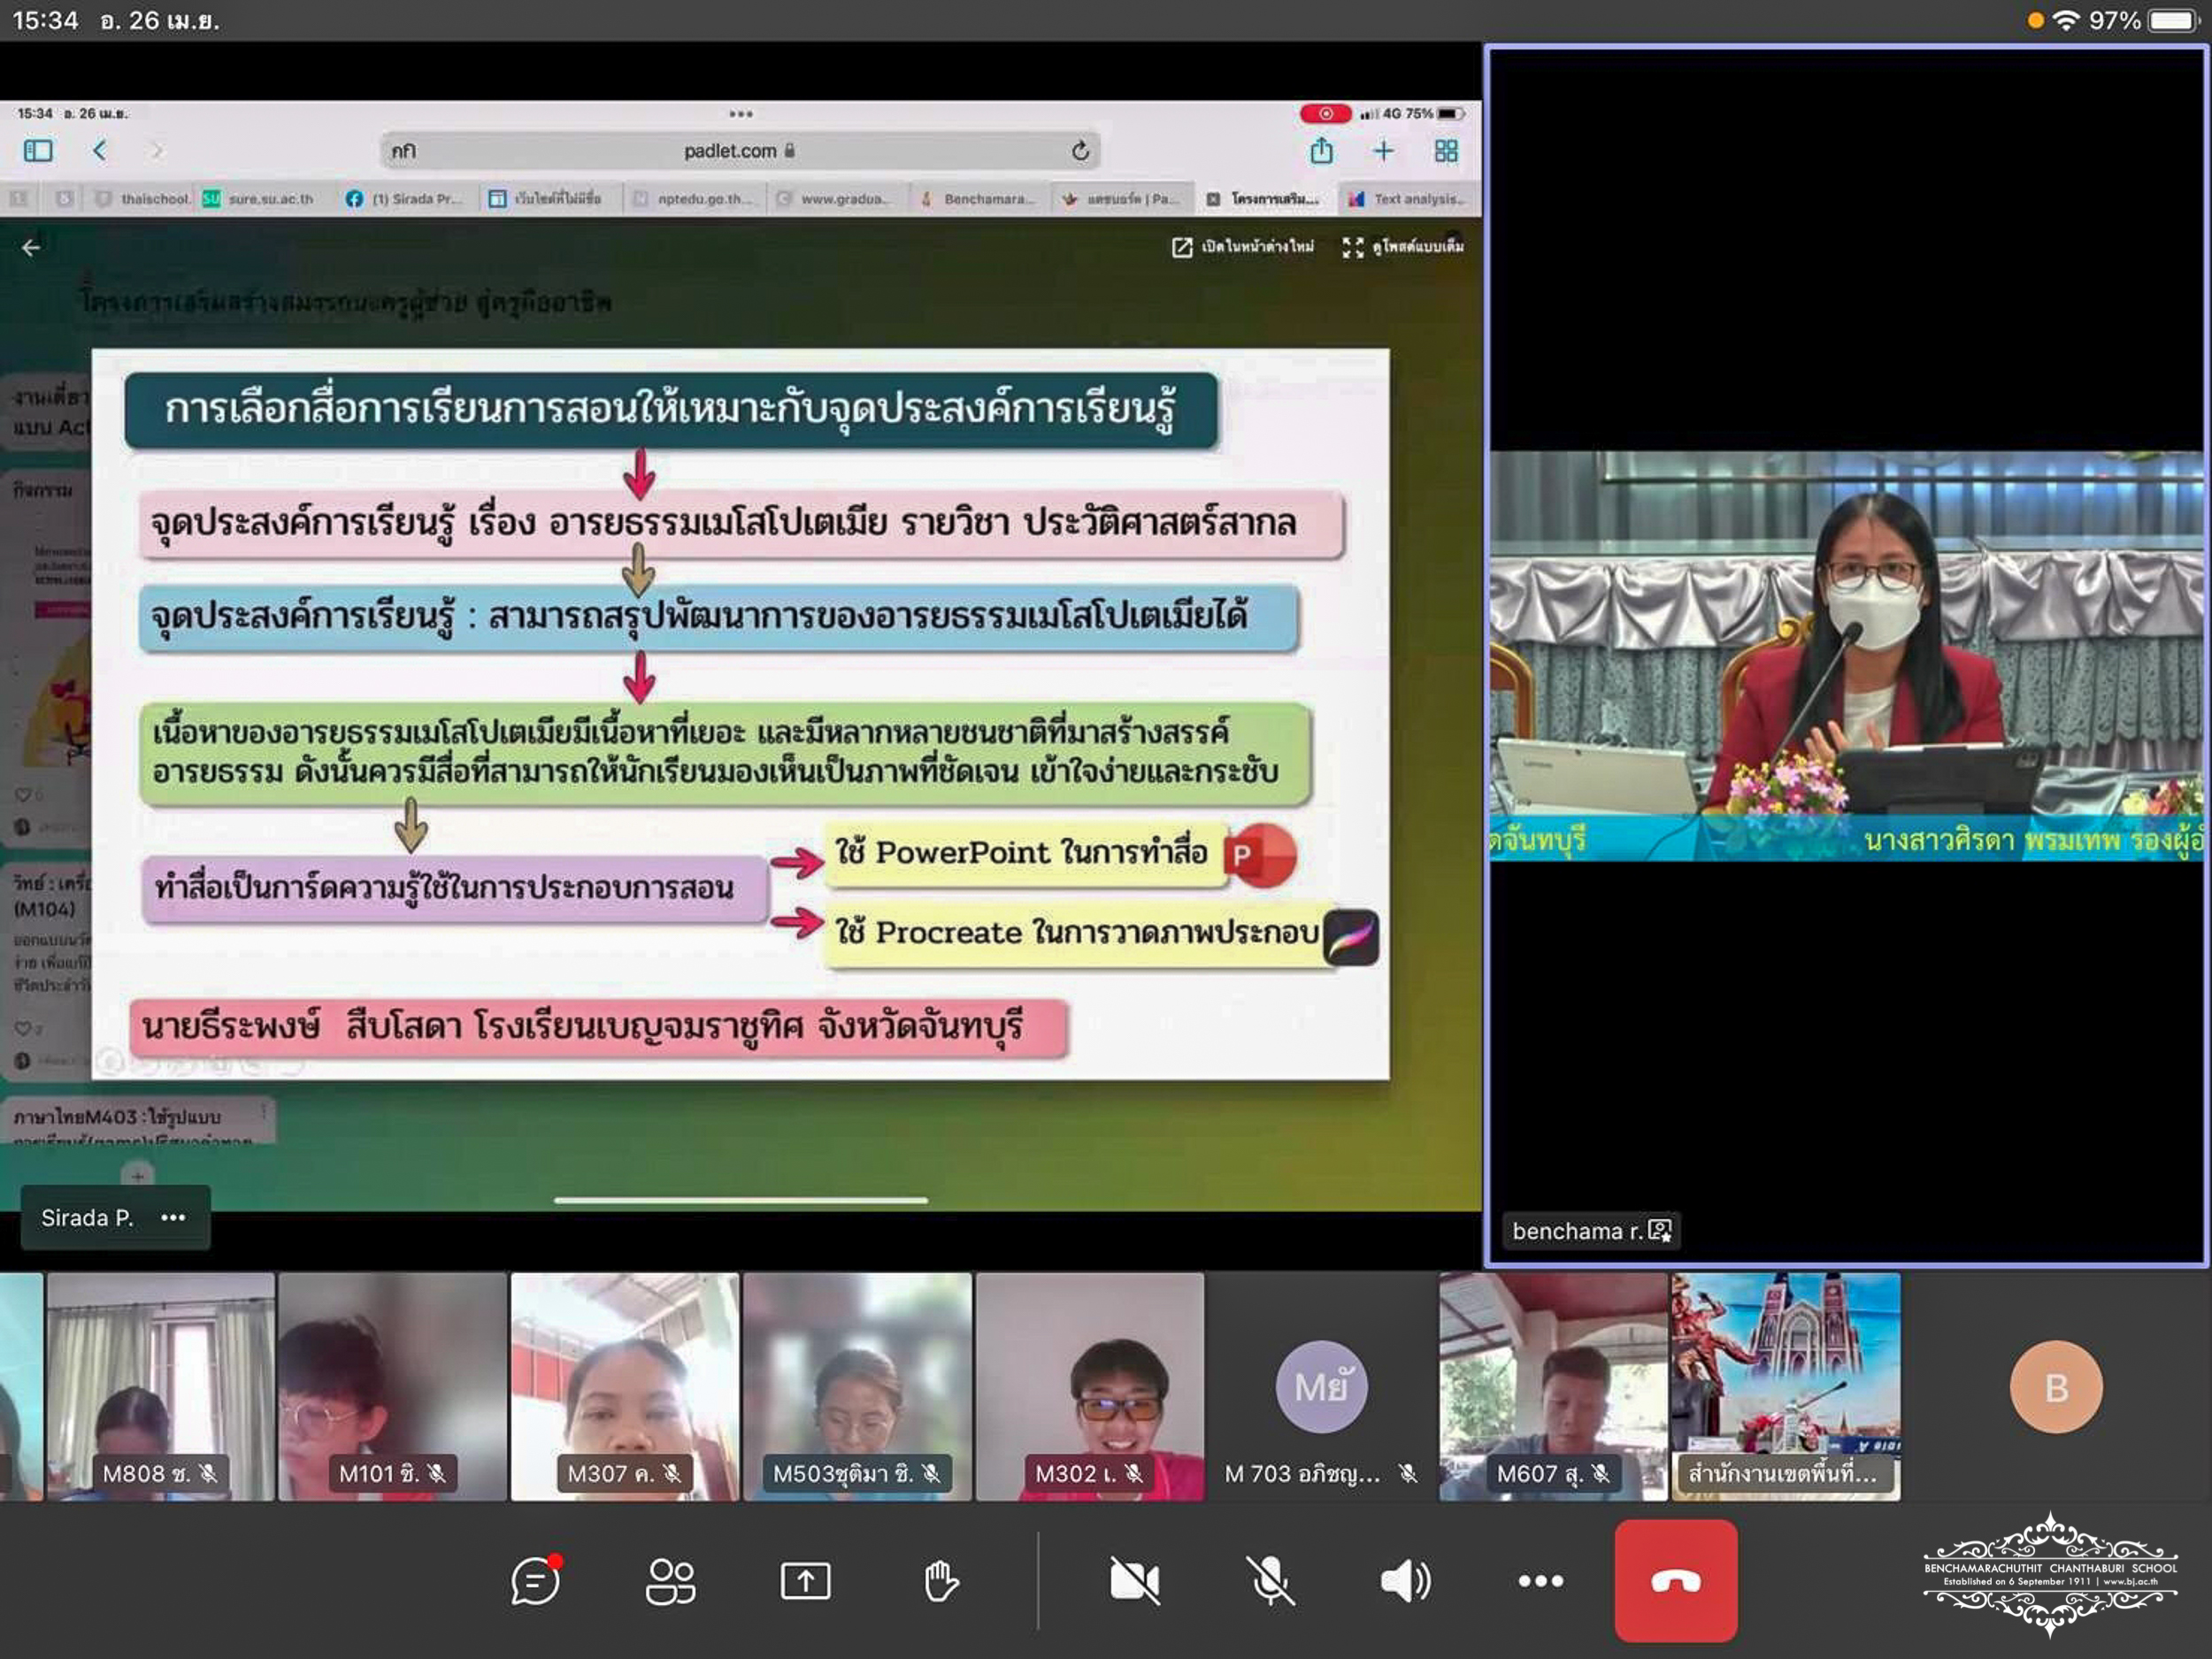This screenshot has height=1659, width=2212.
Task: Select the M503 participant thumbnail
Action: (857, 1386)
